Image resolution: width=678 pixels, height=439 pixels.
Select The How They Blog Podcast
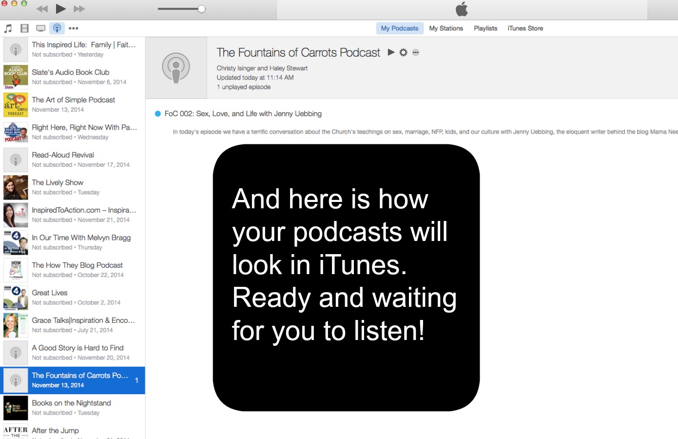(73, 270)
